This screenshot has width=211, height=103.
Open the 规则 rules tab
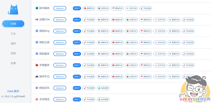(13, 43)
